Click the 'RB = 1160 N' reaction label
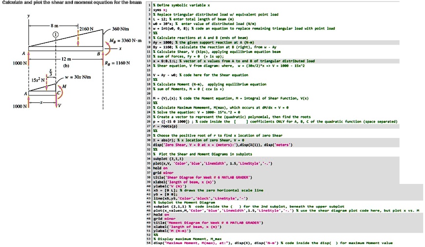This screenshot has width=425, height=247. [117, 63]
